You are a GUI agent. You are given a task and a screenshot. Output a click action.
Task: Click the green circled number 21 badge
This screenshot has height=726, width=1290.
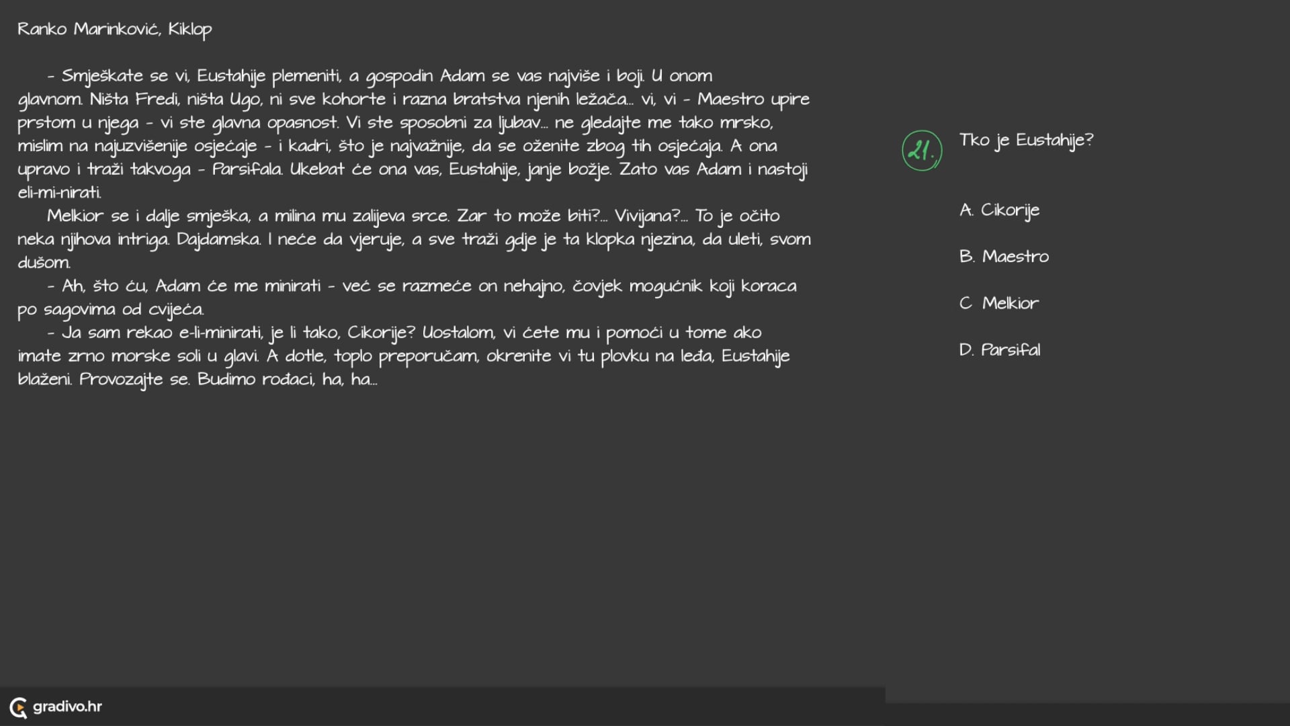click(921, 151)
